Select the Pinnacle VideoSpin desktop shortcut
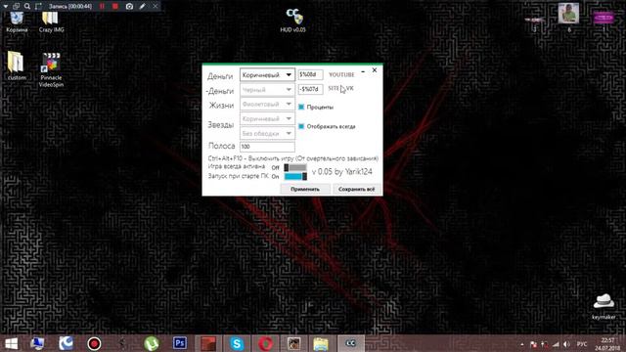This screenshot has width=626, height=352. (51, 69)
